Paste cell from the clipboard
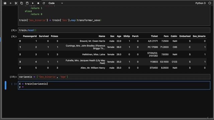 pos(27,3)
